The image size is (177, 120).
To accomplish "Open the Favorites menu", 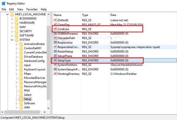I will (x=32, y=9).
